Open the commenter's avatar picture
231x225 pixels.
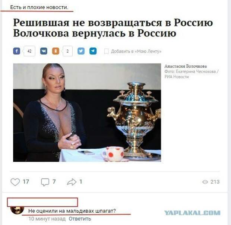17,210
